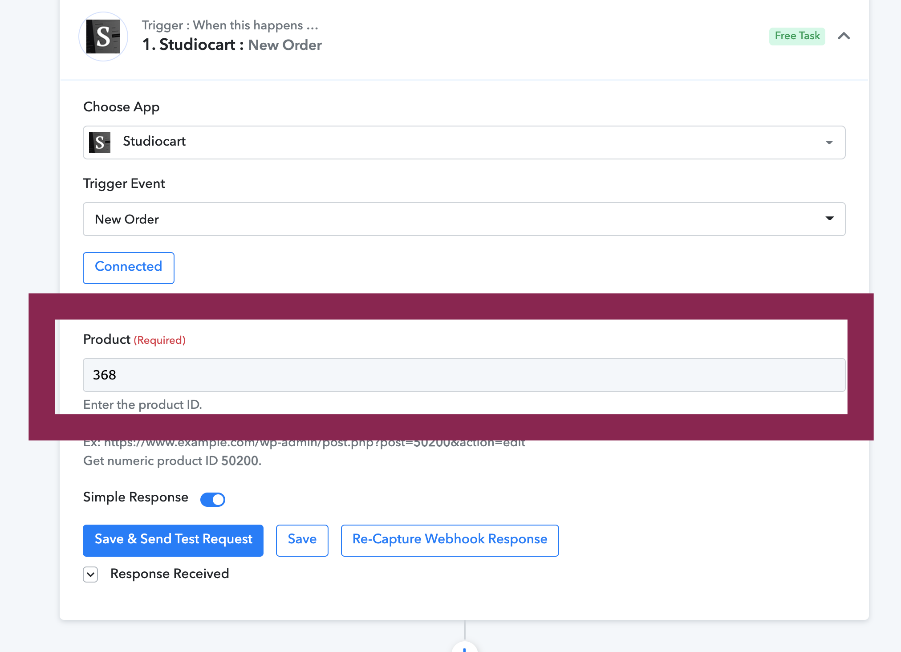Image resolution: width=901 pixels, height=652 pixels.
Task: Click 'Get numeric product ID 50200.' text
Action: 172,460
